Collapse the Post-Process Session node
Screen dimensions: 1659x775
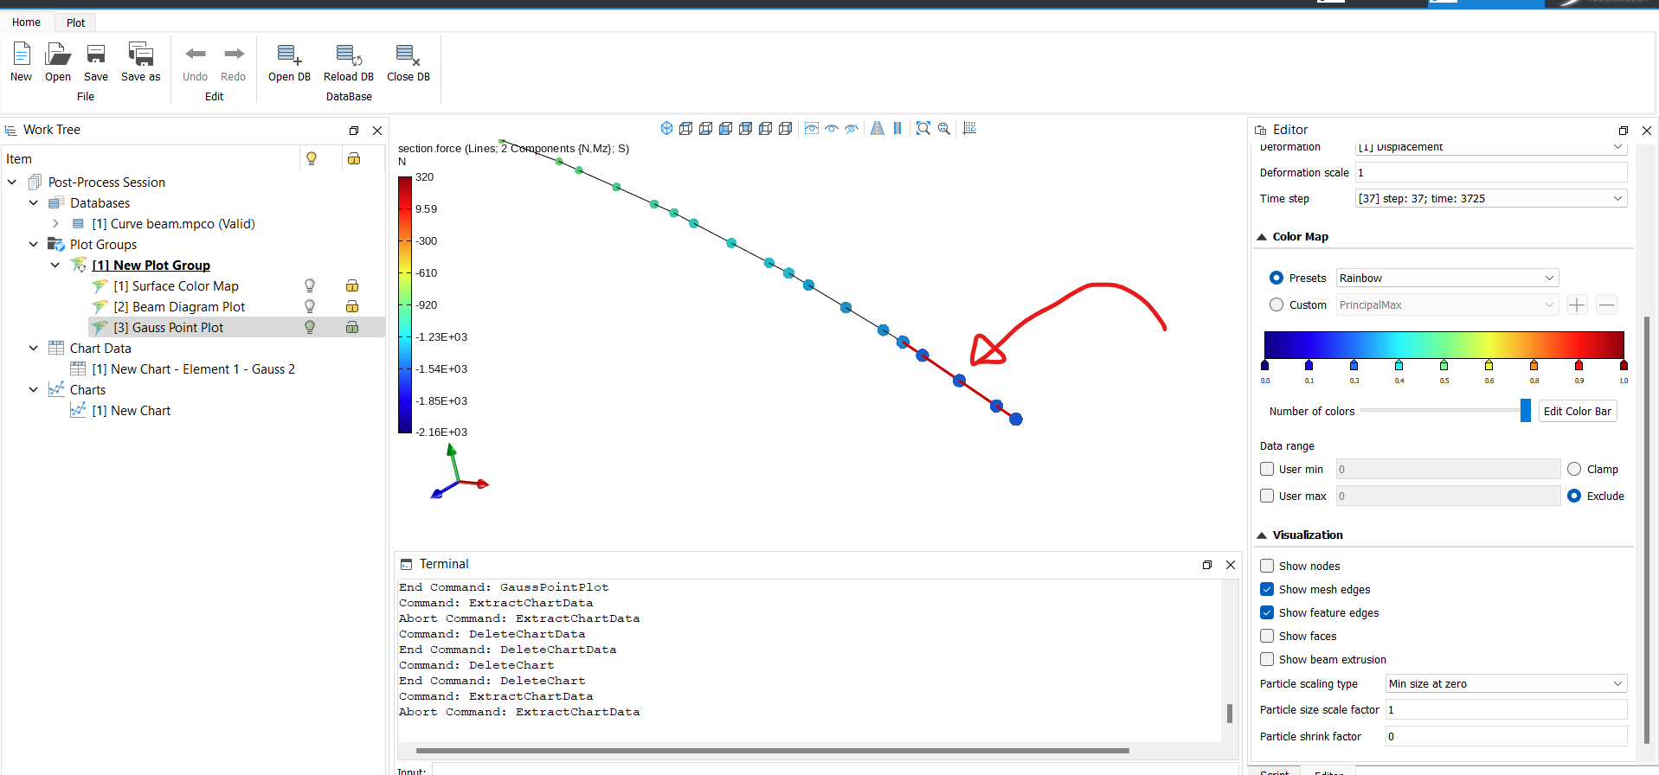(12, 182)
